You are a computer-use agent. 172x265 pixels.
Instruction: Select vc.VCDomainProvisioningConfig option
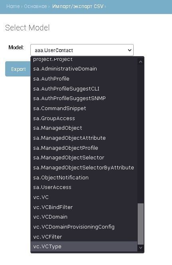click(84, 227)
